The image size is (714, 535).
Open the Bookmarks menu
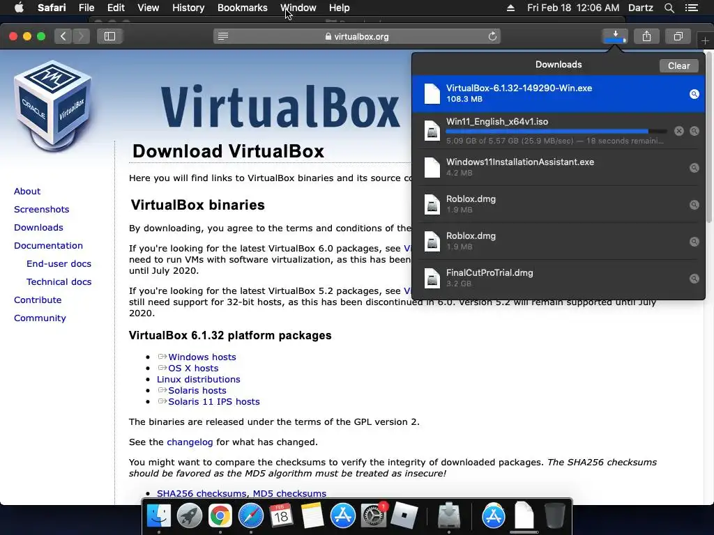click(x=242, y=8)
